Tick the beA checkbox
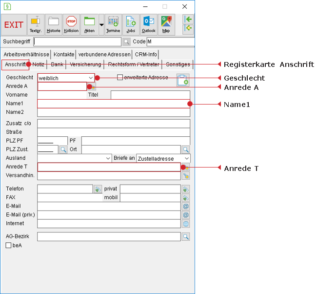This screenshot has width=316, height=294. (8, 245)
